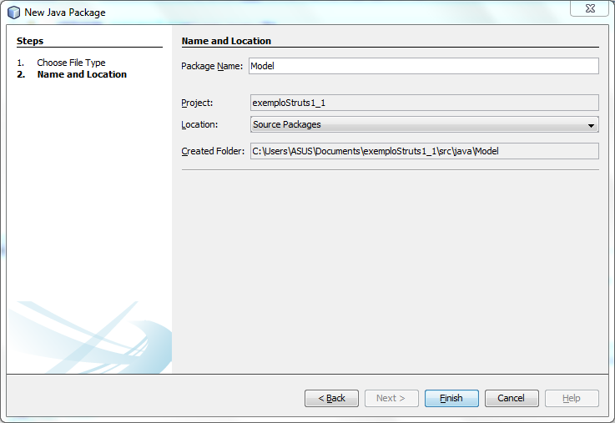Cancel the New Java Package dialog
615x423 pixels.
512,398
